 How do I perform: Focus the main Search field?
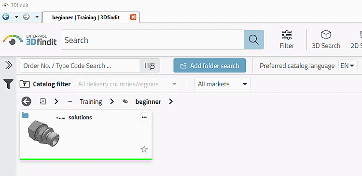[x=152, y=40]
